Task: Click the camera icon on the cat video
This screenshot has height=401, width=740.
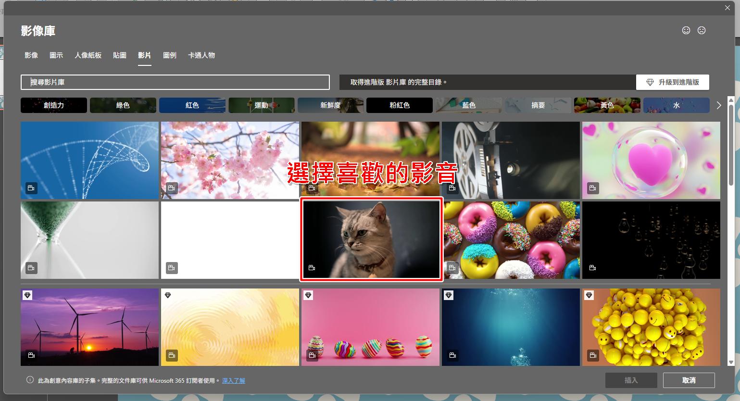Action: 312,268
